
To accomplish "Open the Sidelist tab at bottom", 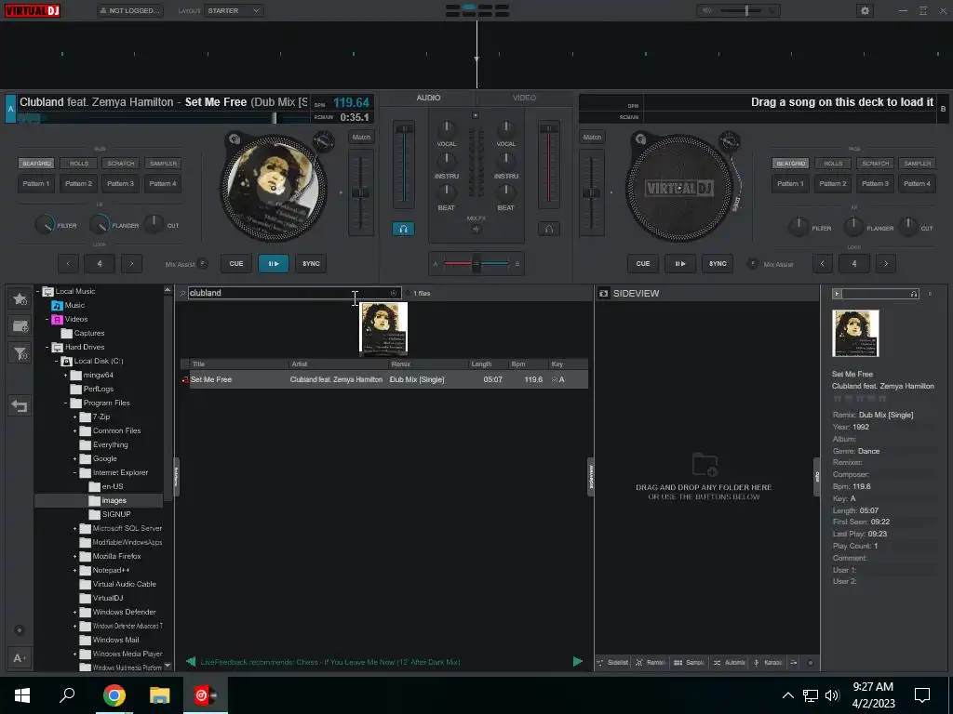I will (x=612, y=662).
